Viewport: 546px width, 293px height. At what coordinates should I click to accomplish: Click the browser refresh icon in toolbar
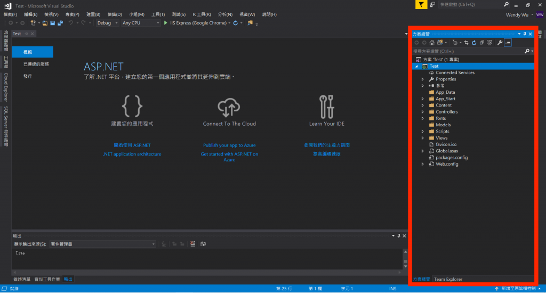[x=235, y=23]
